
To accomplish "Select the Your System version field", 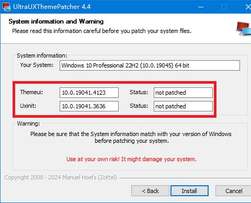I will click(150, 65).
